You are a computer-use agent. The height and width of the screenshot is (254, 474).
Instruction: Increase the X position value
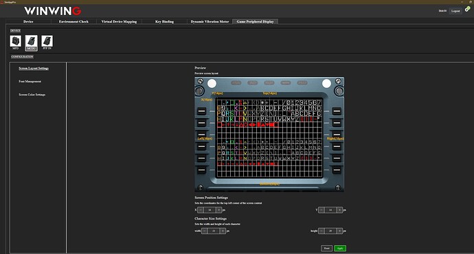coord(219,209)
